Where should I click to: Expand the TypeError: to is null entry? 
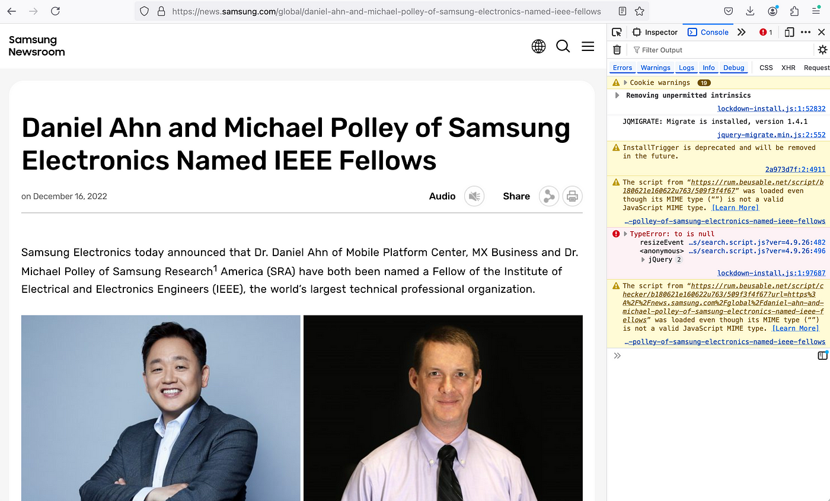(625, 234)
